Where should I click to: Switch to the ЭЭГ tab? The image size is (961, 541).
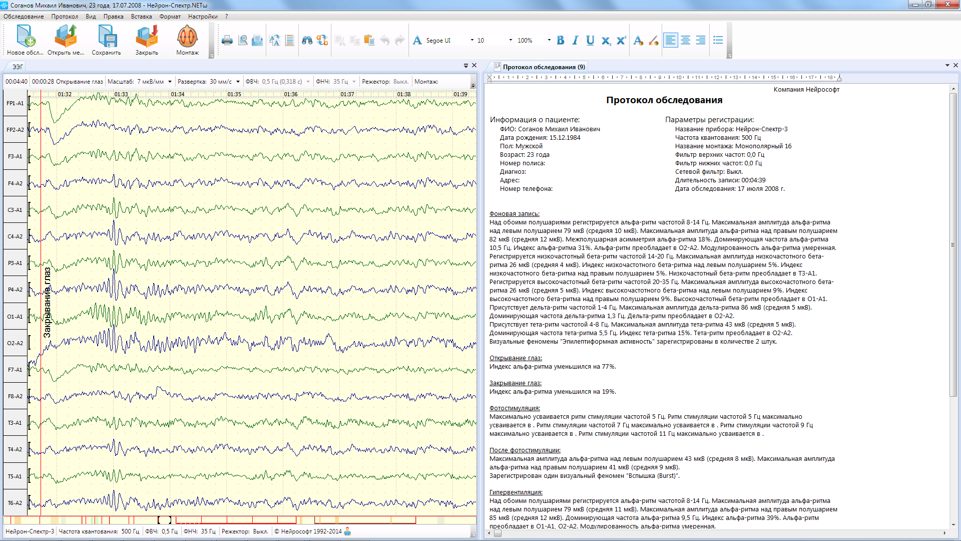pyautogui.click(x=18, y=67)
